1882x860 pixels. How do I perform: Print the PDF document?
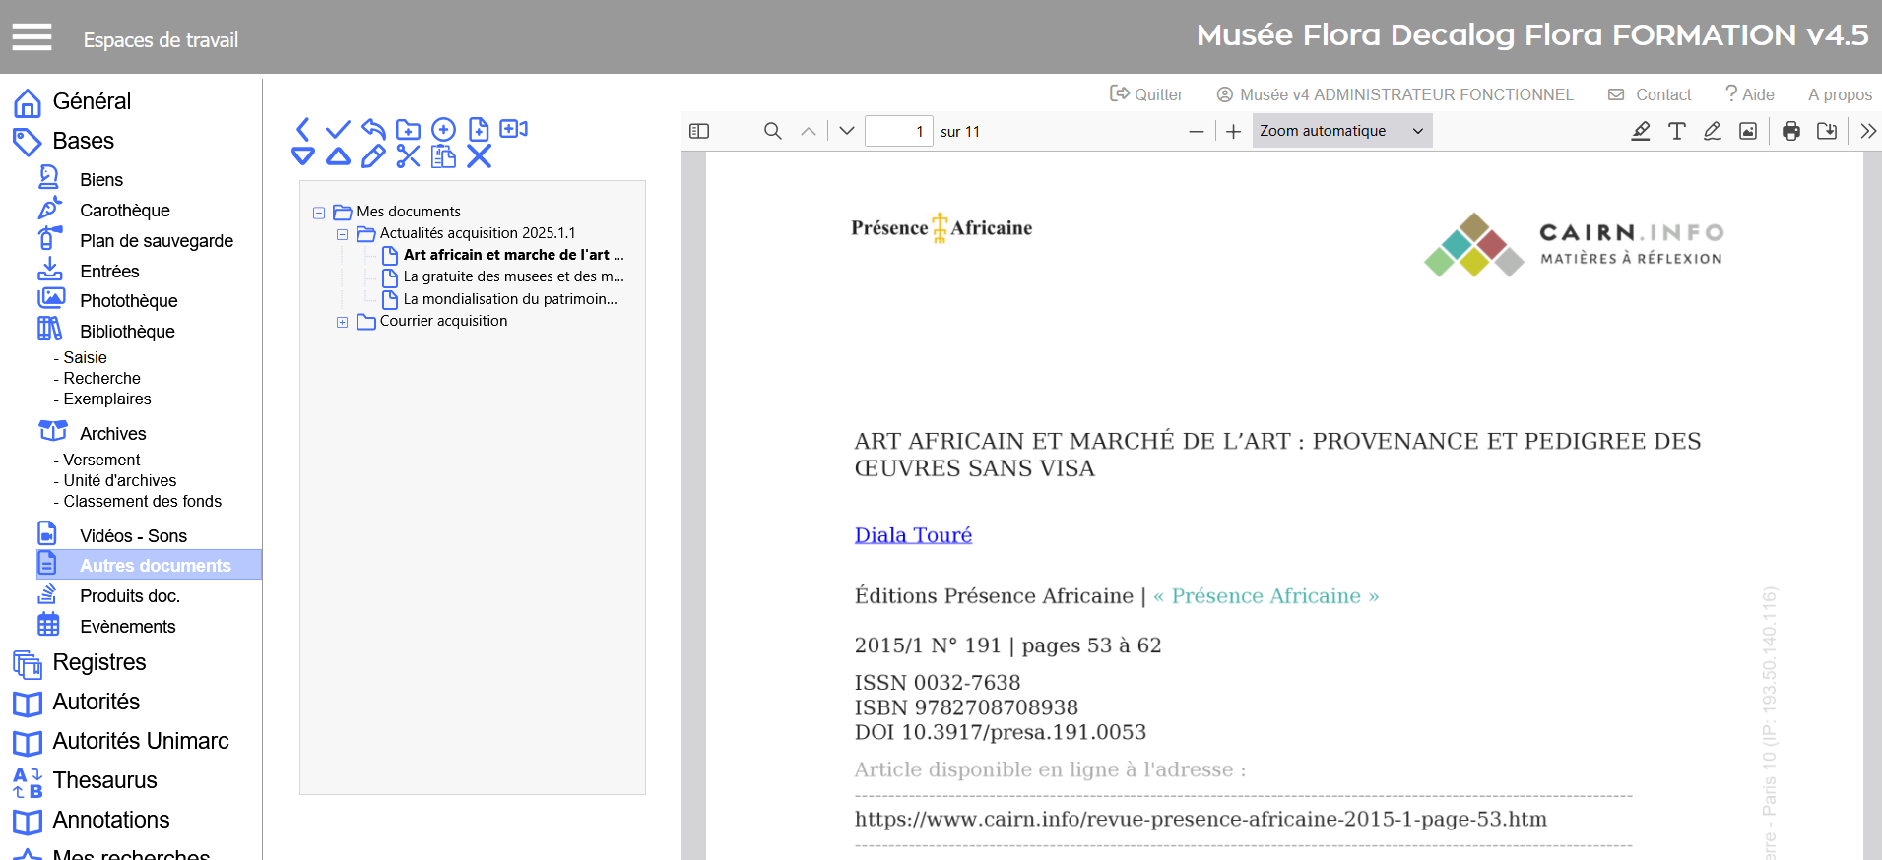(x=1790, y=131)
